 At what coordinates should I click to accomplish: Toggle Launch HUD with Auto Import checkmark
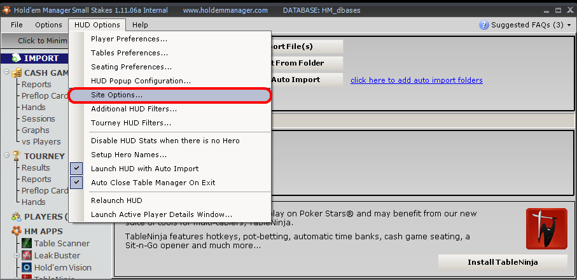pos(76,169)
